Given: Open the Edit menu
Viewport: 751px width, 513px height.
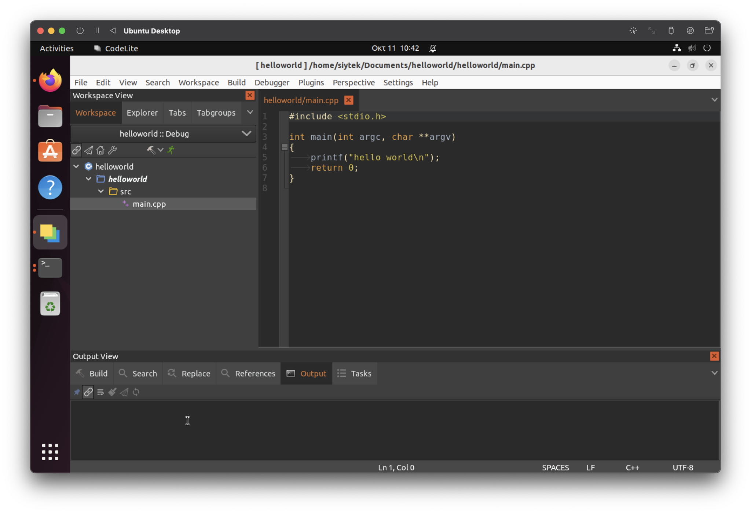Looking at the screenshot, I should (x=103, y=83).
